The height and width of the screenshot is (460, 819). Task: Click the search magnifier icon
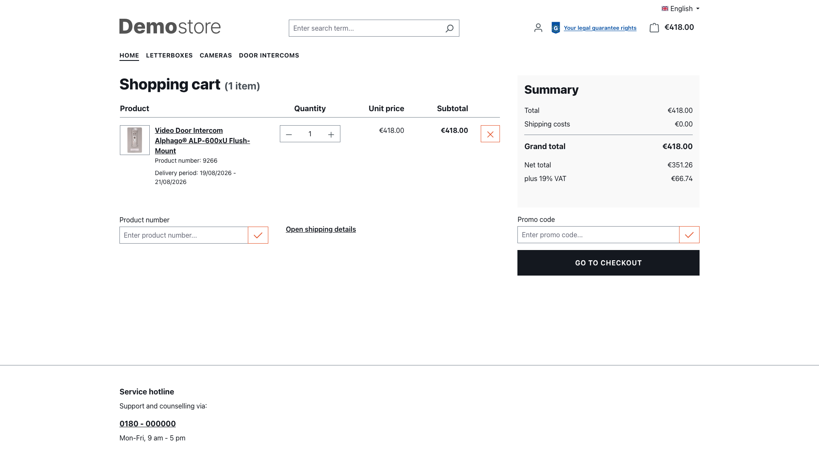(449, 28)
